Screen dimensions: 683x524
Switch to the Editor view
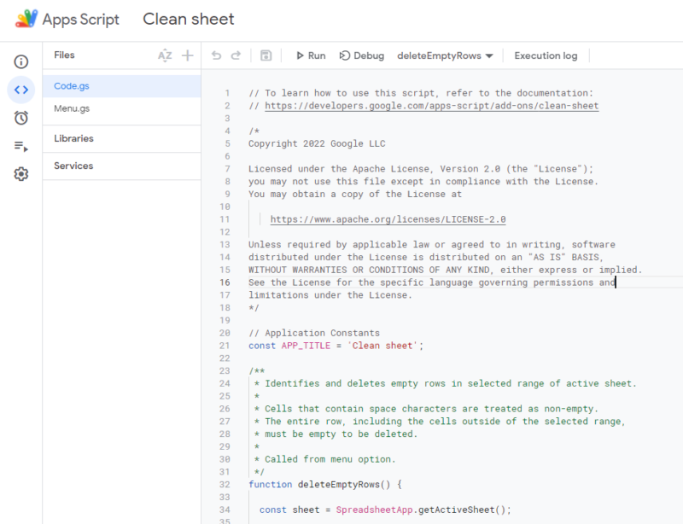click(x=20, y=90)
